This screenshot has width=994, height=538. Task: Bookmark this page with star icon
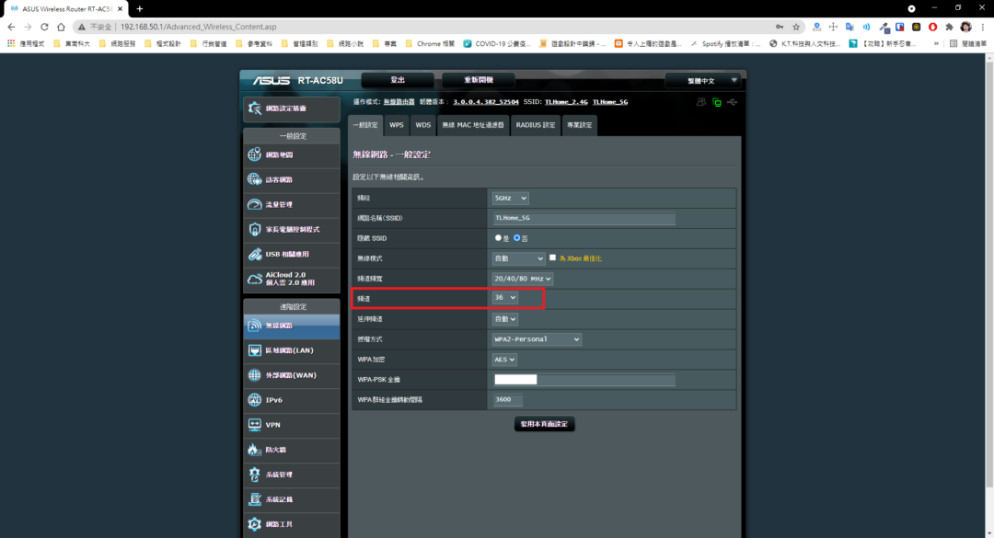(796, 27)
